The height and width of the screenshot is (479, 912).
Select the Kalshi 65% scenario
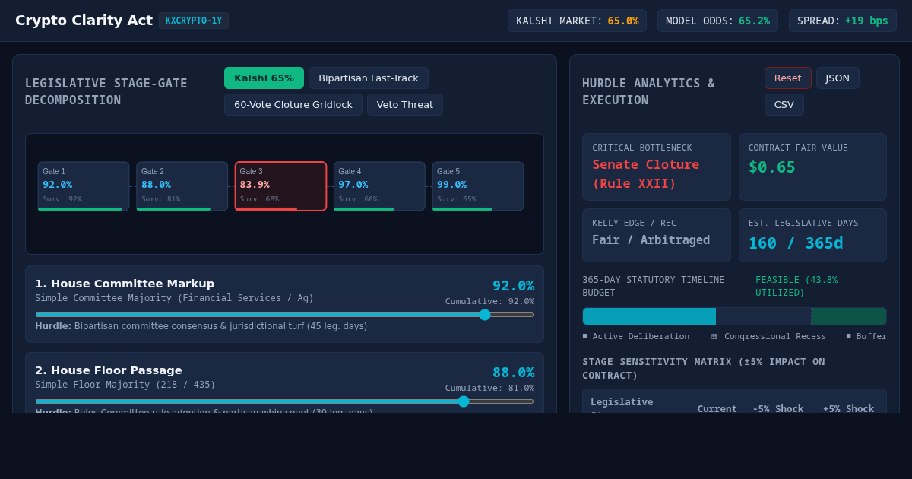pyautogui.click(x=264, y=78)
